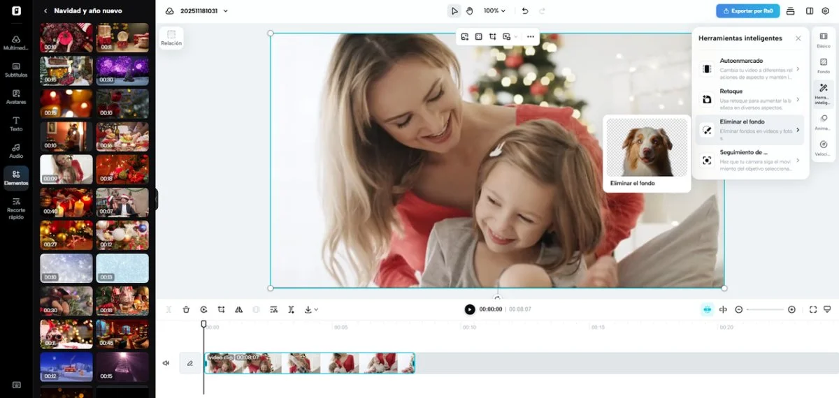
Task: Toggle timeline snapping highlighted button
Action: tap(707, 309)
